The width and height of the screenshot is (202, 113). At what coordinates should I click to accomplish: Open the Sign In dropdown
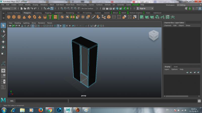(144, 8)
